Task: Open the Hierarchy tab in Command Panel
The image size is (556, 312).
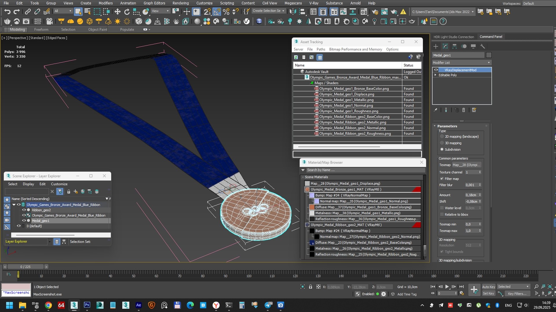Action: point(454,46)
